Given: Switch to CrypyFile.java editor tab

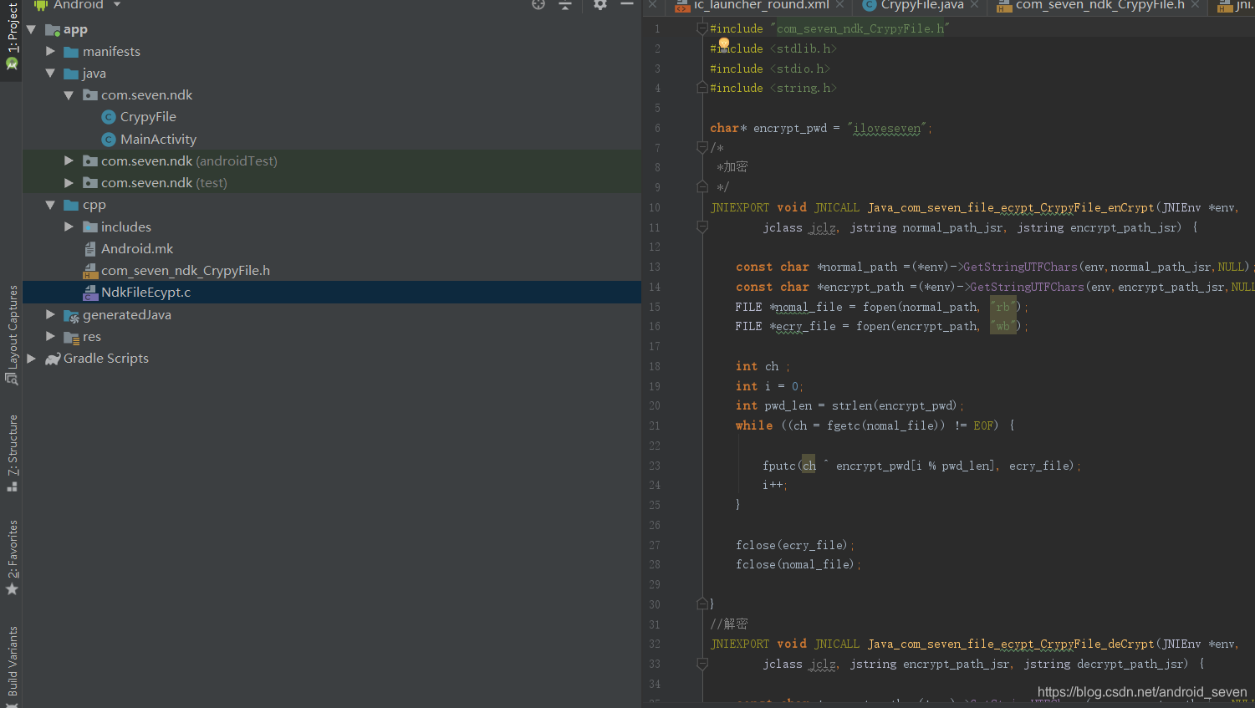Looking at the screenshot, I should 922,5.
